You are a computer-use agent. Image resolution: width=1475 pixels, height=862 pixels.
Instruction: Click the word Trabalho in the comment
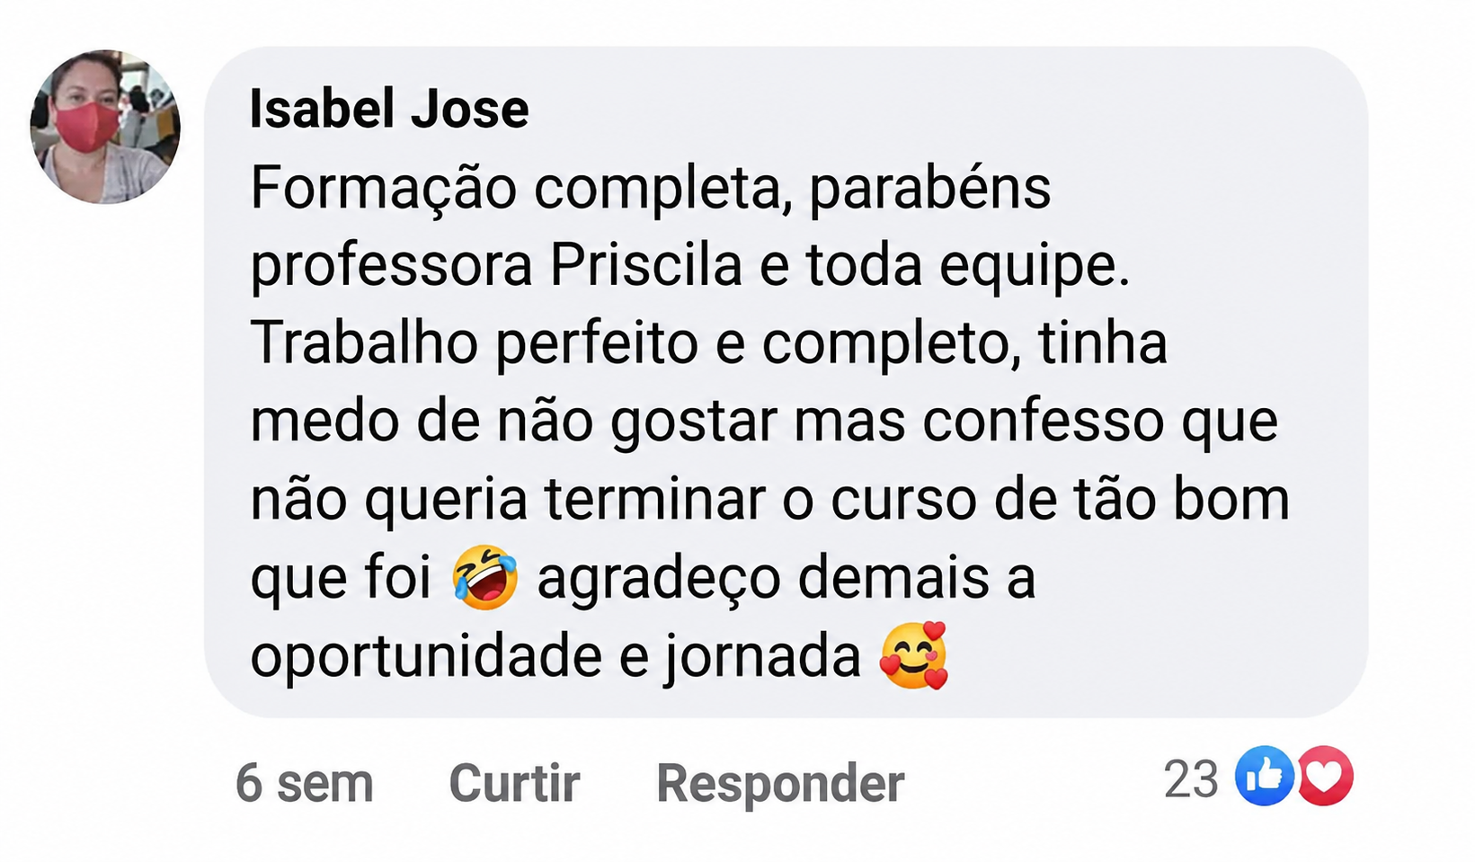click(x=364, y=342)
